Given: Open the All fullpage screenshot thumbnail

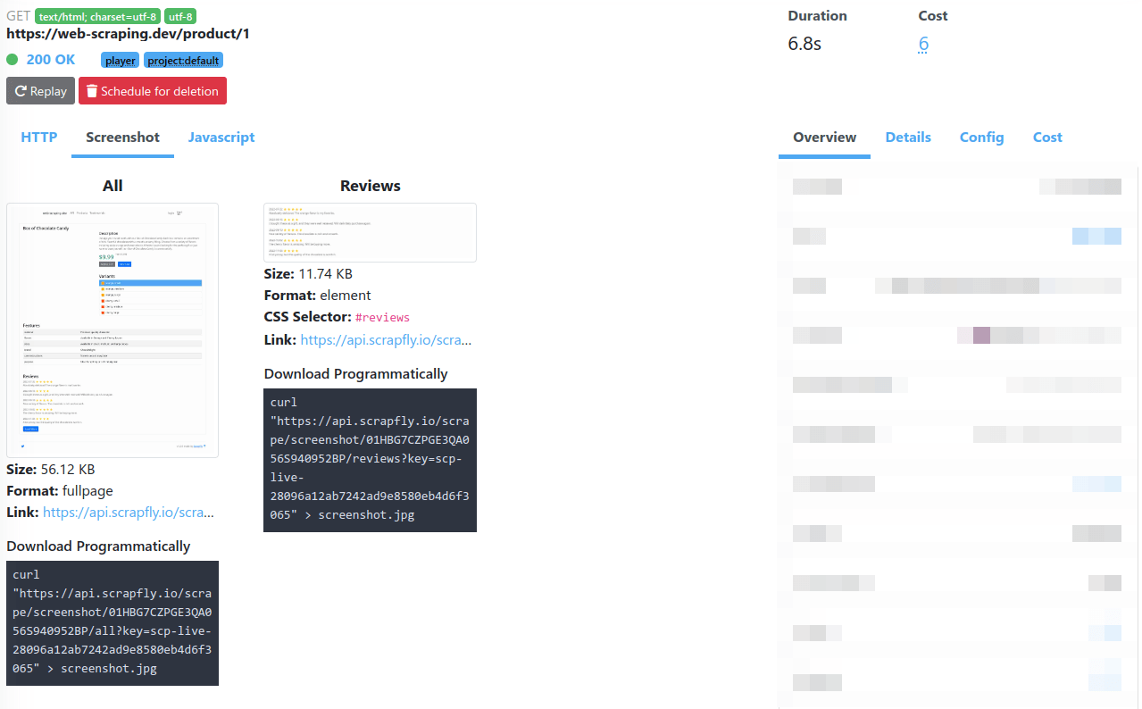Looking at the screenshot, I should 112,330.
